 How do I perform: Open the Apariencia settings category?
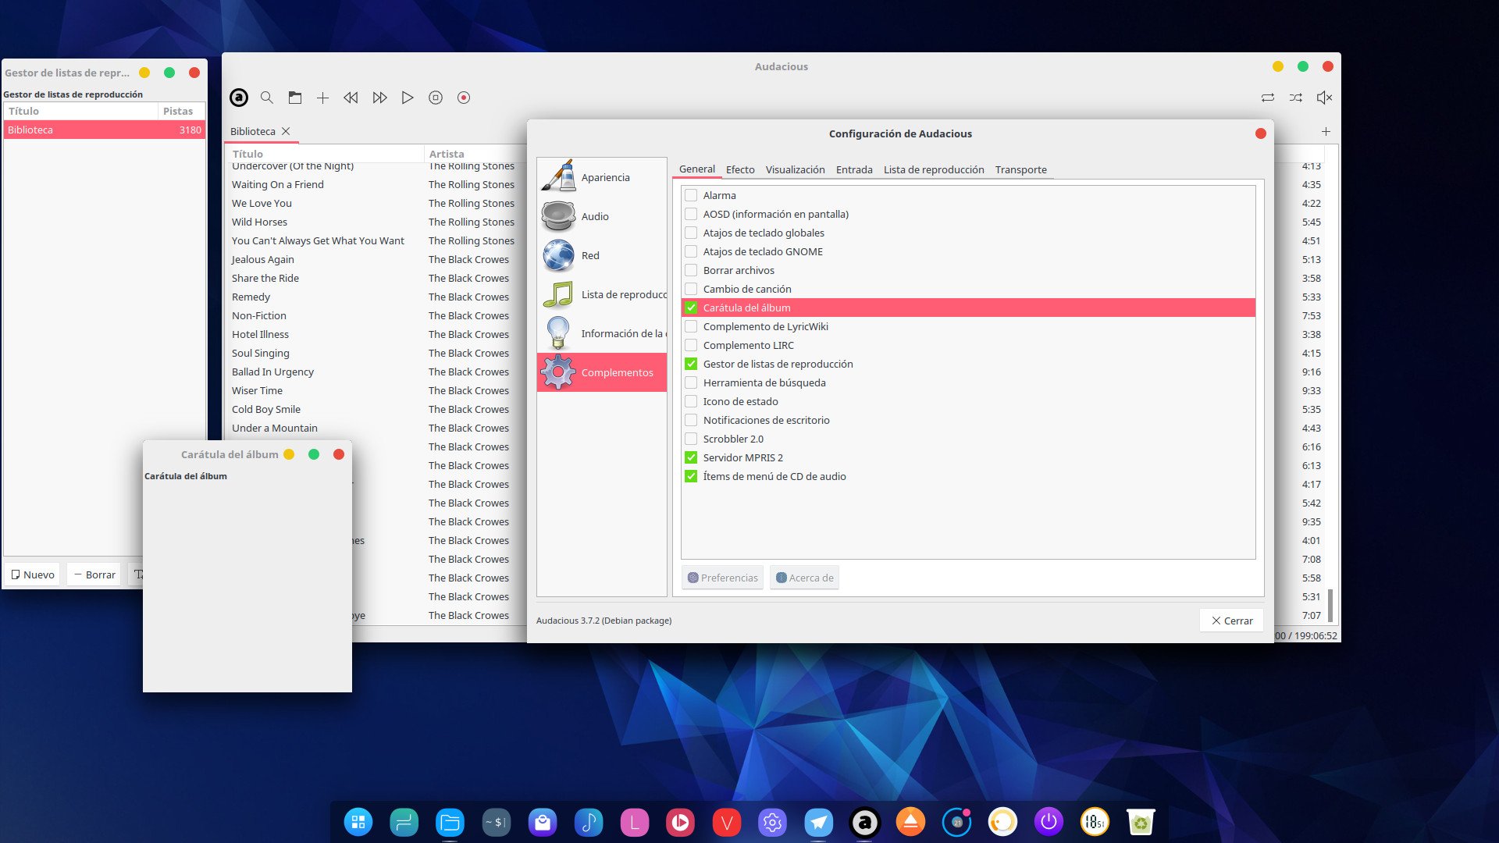pos(602,177)
